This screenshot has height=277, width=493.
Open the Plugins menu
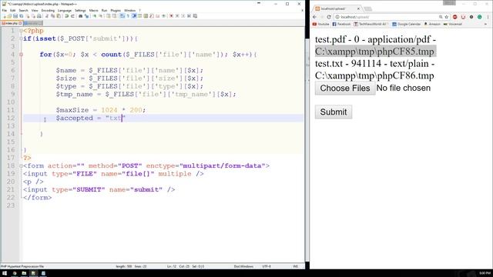(116, 10)
